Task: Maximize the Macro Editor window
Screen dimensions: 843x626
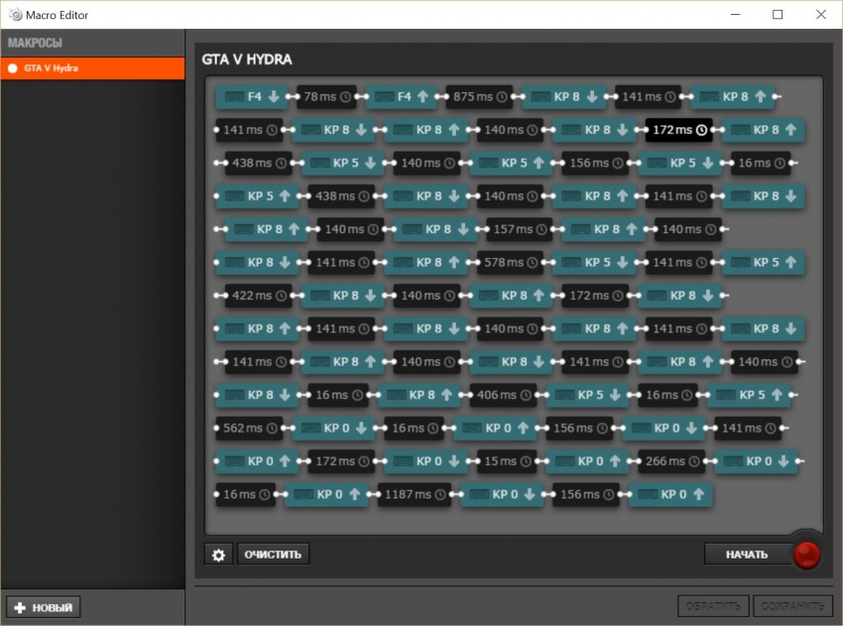Action: [x=778, y=15]
